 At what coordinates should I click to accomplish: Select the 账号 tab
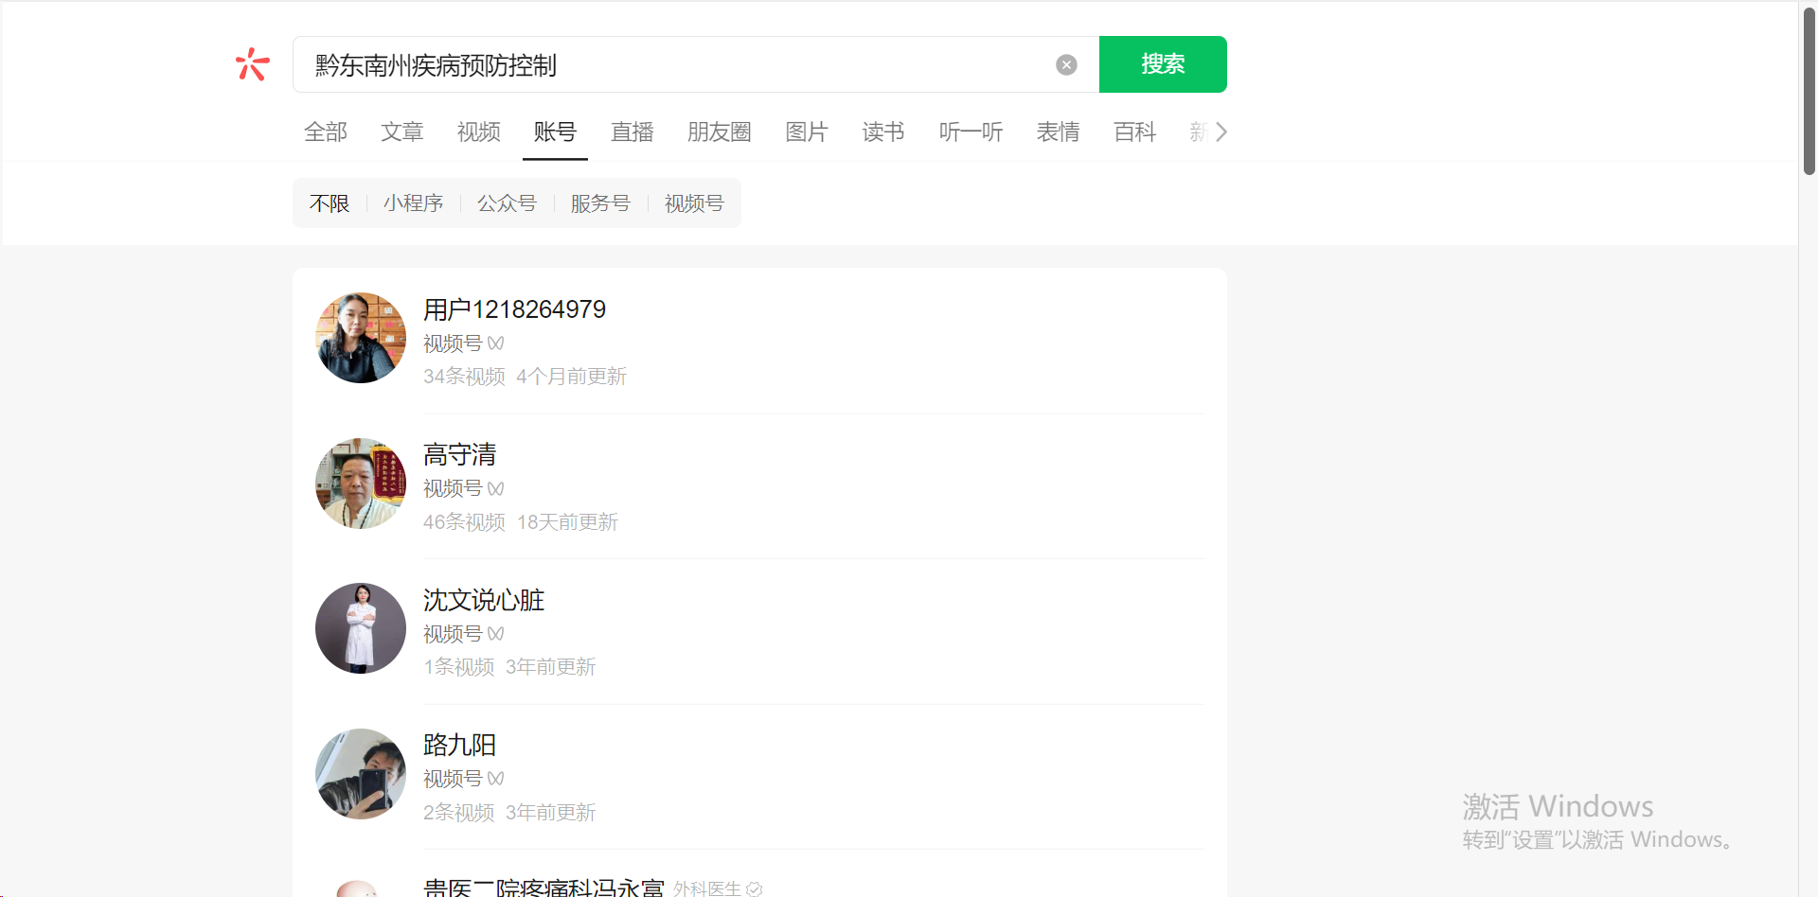555,132
